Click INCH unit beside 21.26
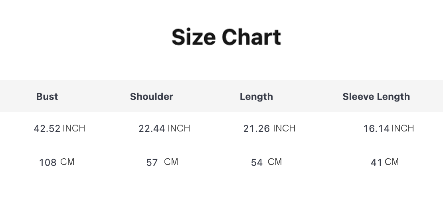The image size is (443, 201). [x=284, y=128]
